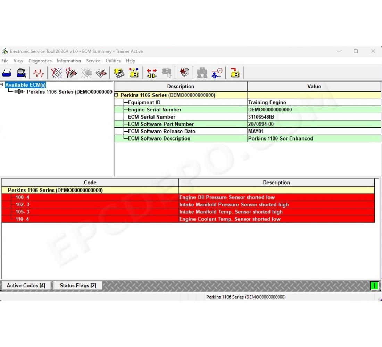Click the blue technician with prohibition-sign icon
The image size is (382, 347).
pyautogui.click(x=217, y=73)
